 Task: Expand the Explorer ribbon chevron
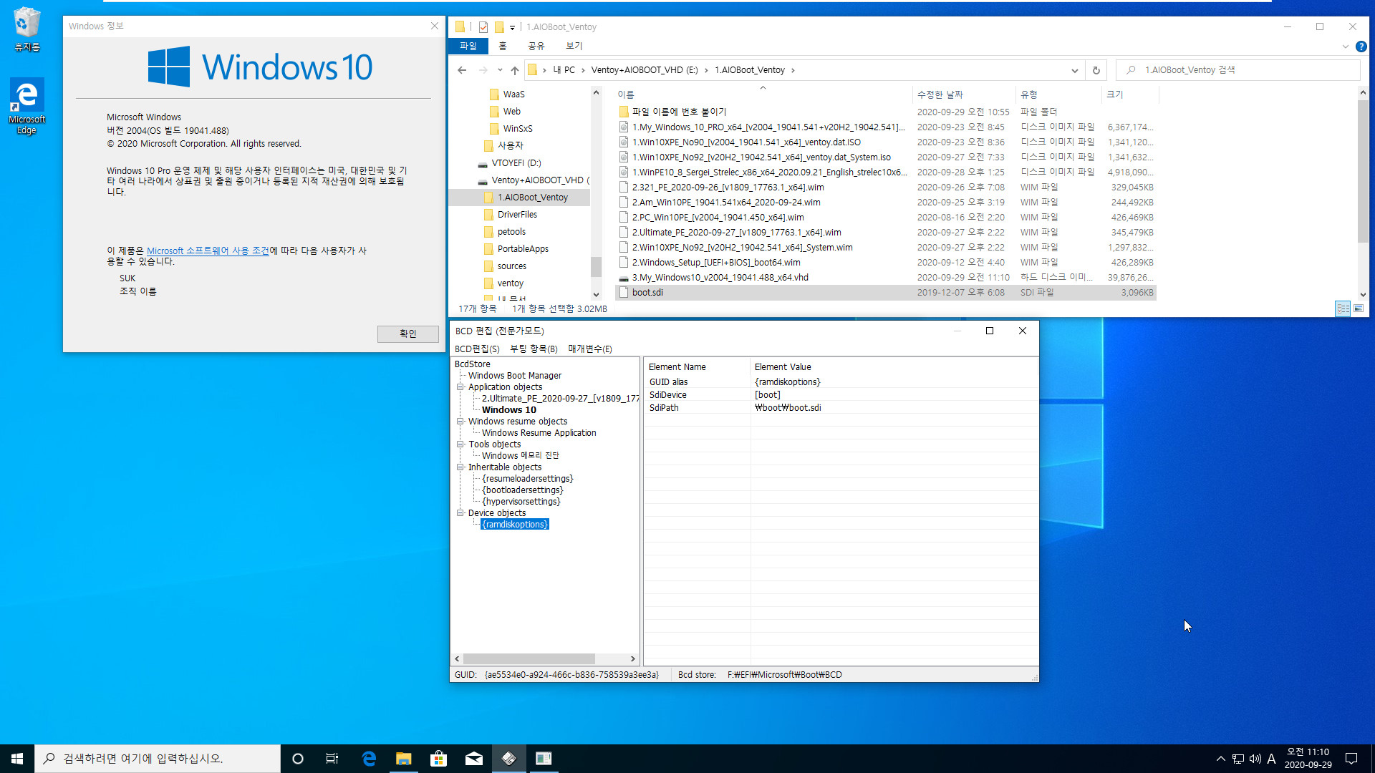[x=1345, y=47]
